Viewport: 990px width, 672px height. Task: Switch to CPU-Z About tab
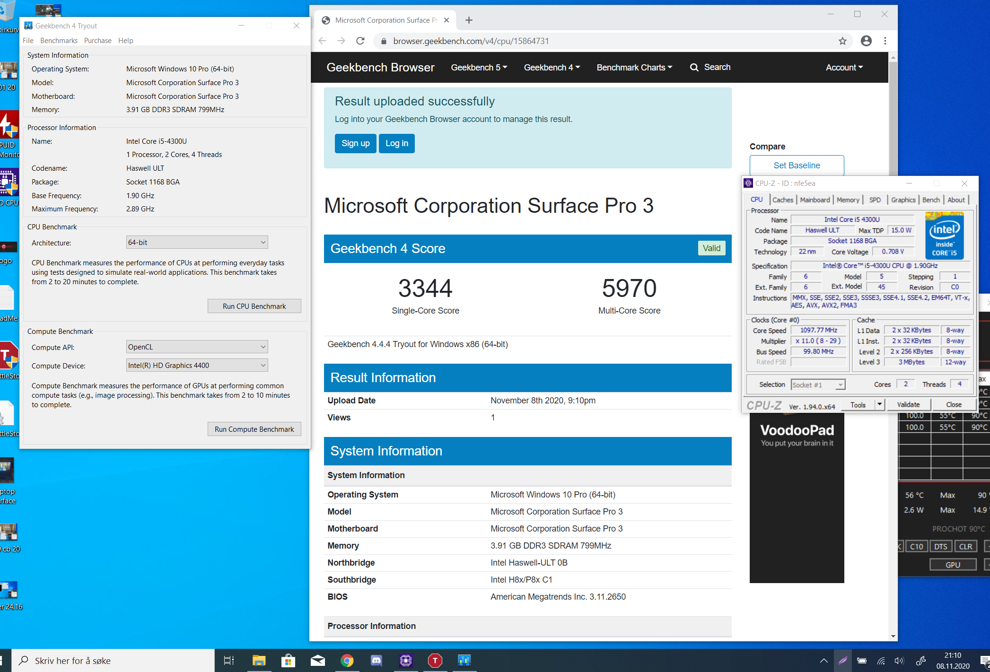point(956,200)
